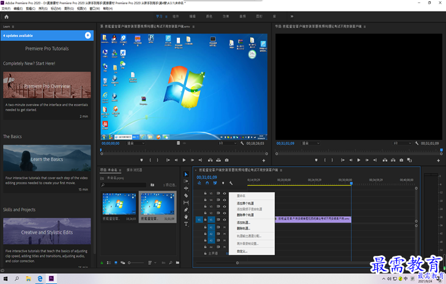Toggle A1 track targeting button

coord(211,227)
